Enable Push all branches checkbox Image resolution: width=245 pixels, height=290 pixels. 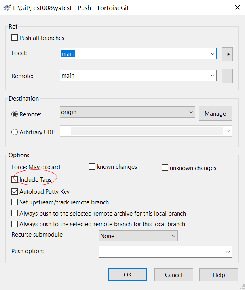15,38
